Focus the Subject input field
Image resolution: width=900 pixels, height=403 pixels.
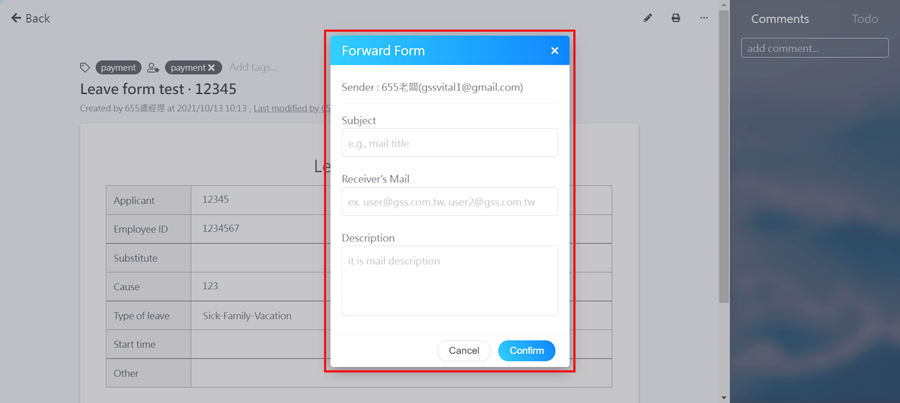450,143
